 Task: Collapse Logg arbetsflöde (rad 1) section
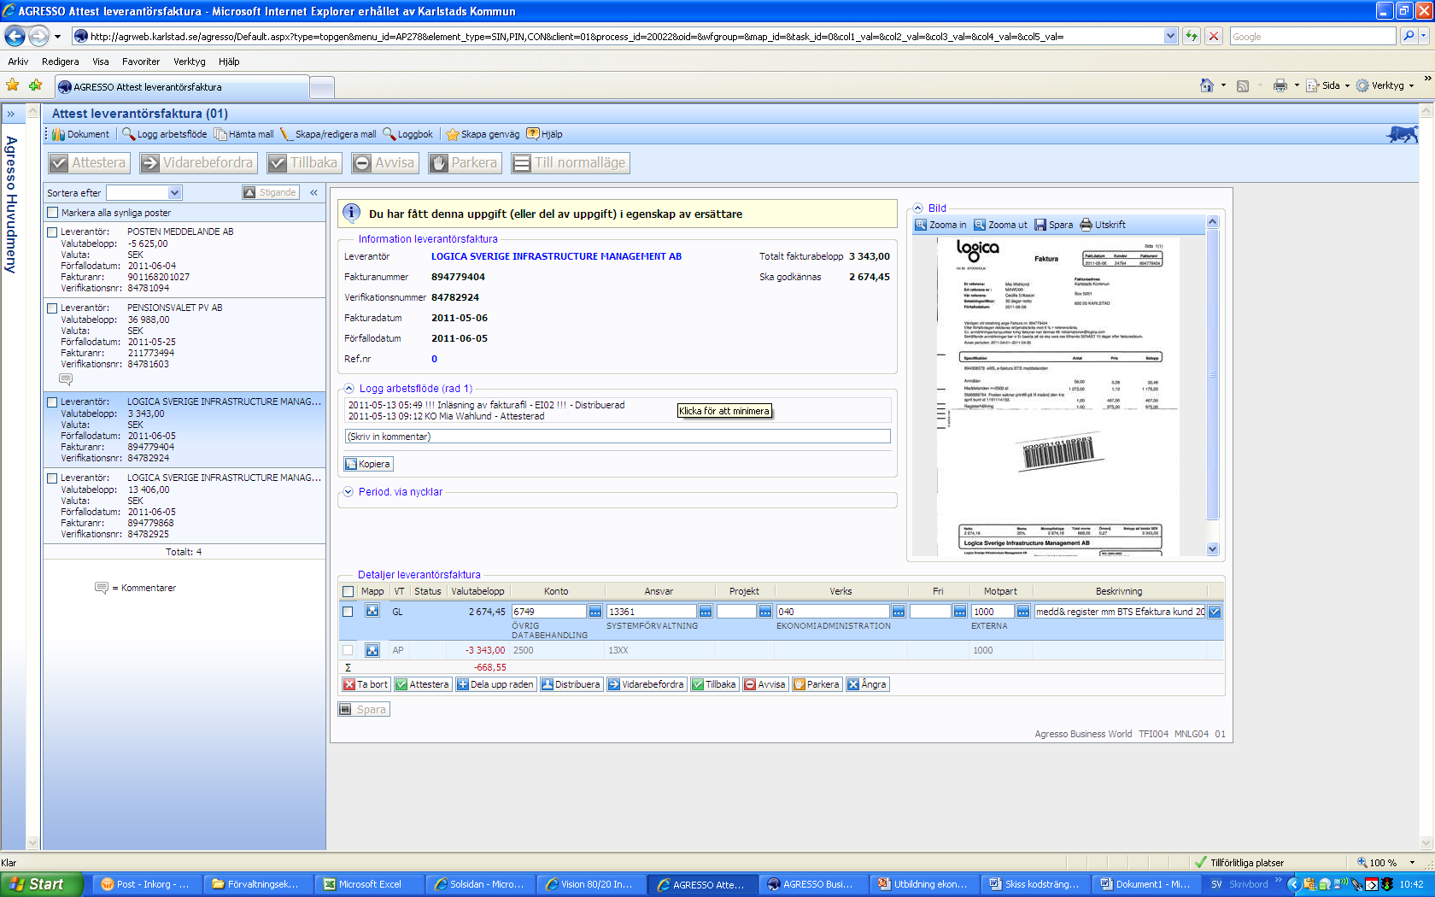click(349, 389)
